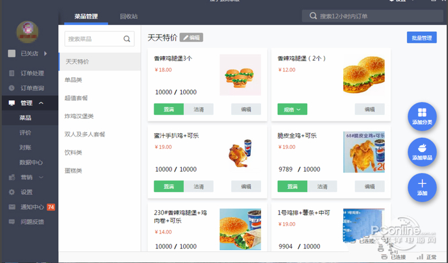The width and height of the screenshot is (448, 263).
Task: Click 沽清 for 香辣鸡腿堡3个
Action: pyautogui.click(x=198, y=109)
